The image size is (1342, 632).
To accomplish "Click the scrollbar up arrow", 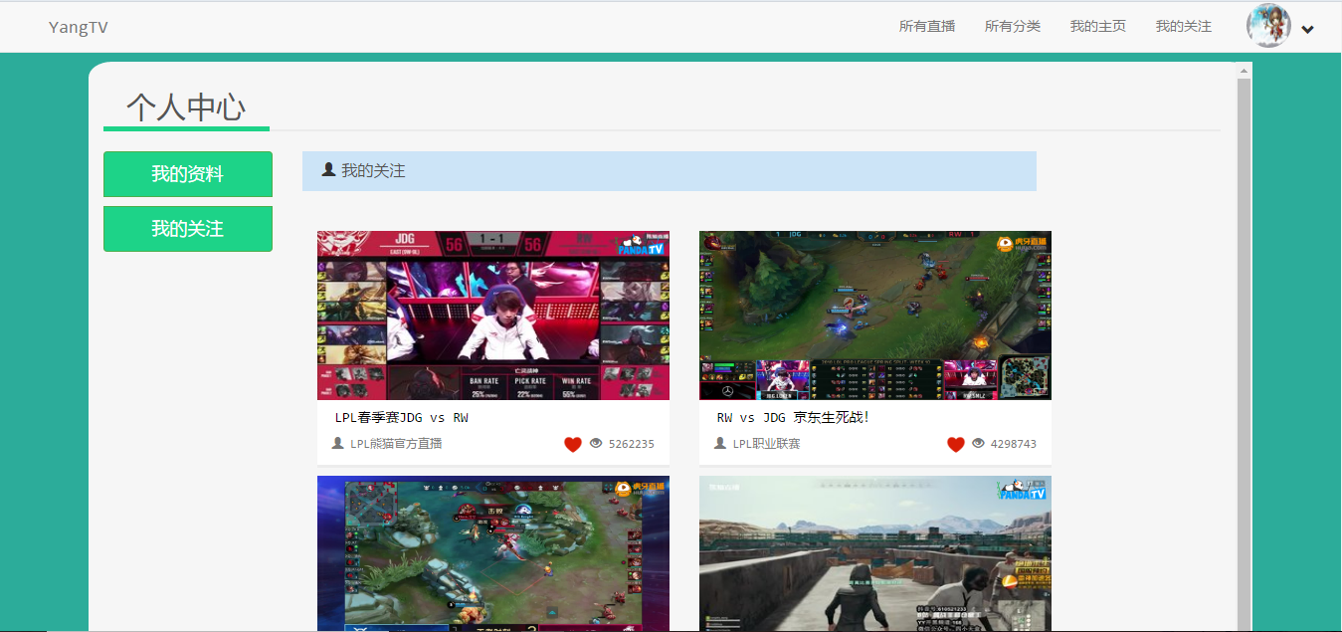I will tap(1244, 70).
